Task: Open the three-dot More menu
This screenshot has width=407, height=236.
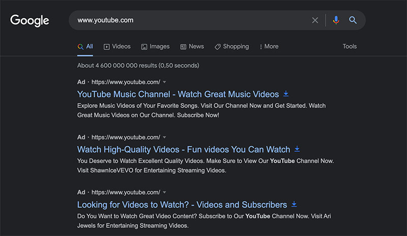Action: click(269, 46)
